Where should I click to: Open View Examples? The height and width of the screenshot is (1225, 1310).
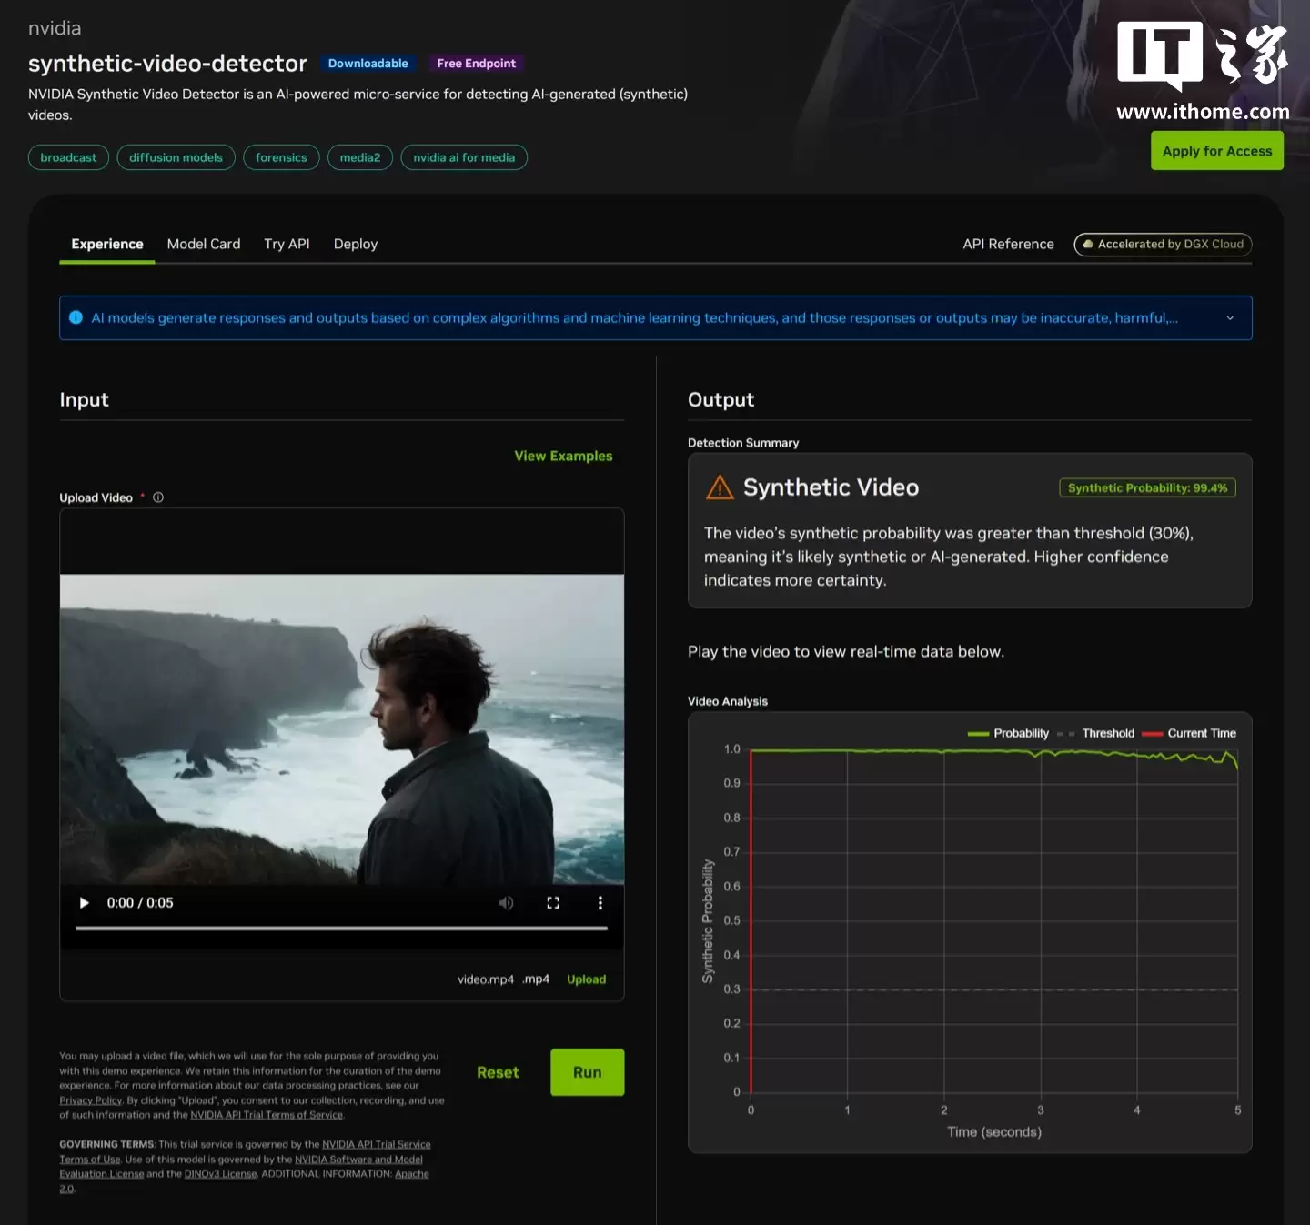[x=563, y=456]
